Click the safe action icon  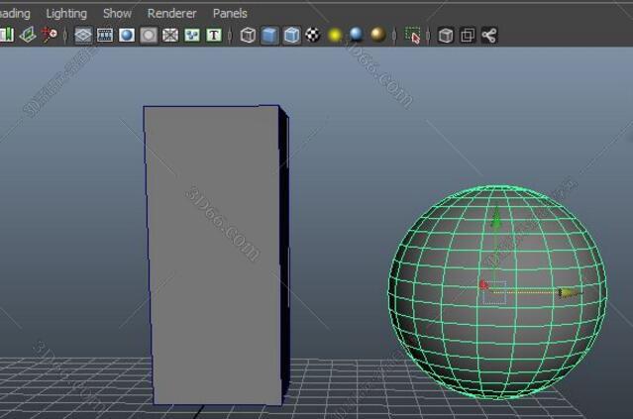192,36
